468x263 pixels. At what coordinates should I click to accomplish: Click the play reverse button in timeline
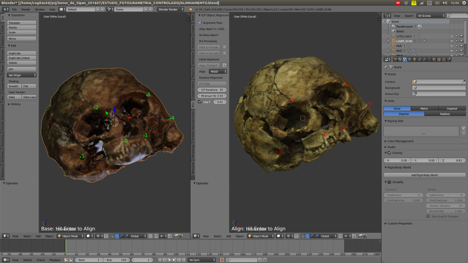[x=169, y=260]
